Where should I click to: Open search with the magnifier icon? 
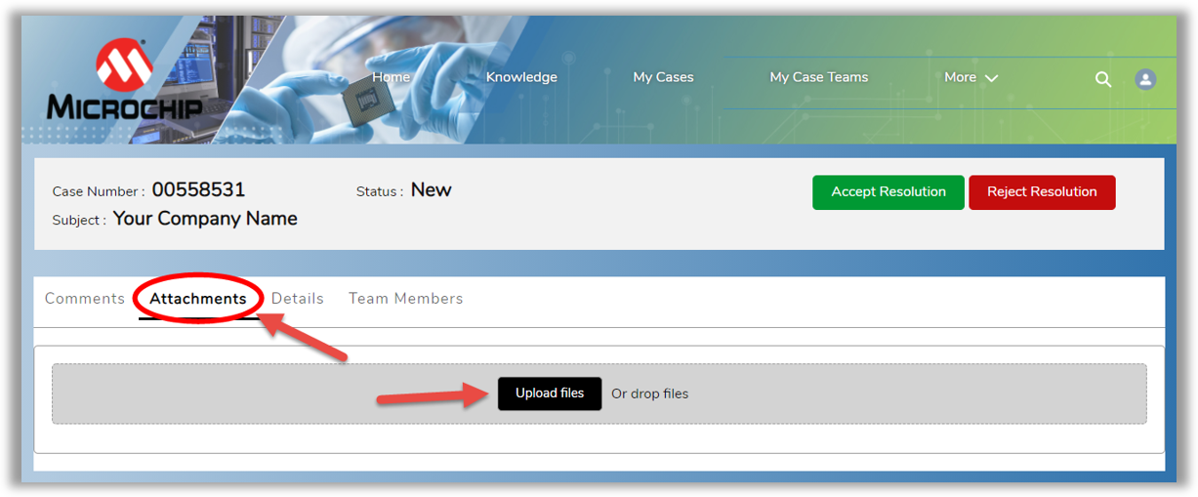click(1103, 80)
